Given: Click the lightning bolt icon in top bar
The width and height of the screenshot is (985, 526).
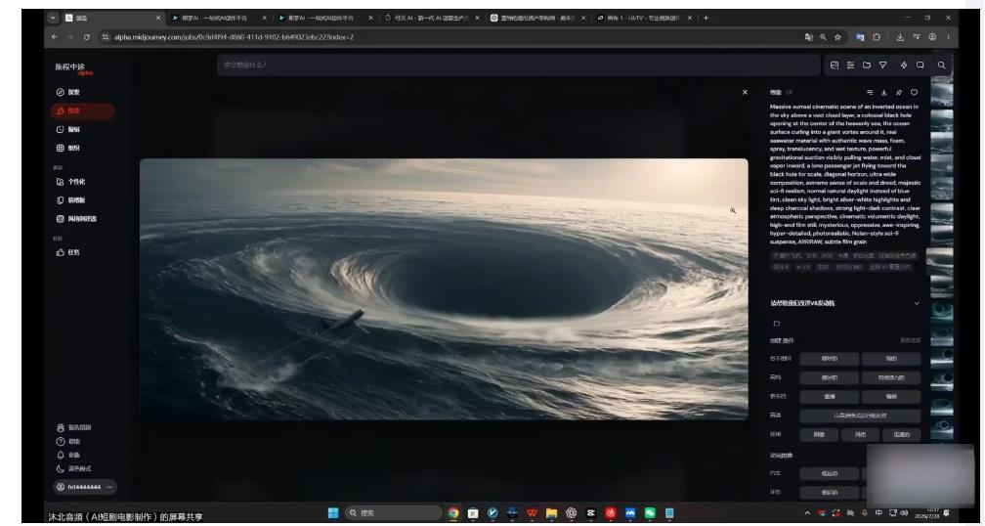Looking at the screenshot, I should tap(904, 65).
